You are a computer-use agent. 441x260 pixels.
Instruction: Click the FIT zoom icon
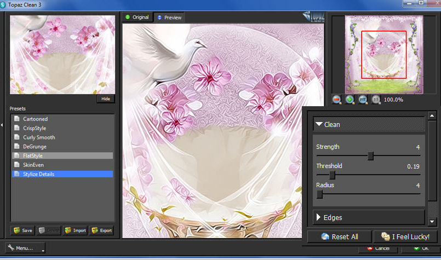tap(363, 100)
